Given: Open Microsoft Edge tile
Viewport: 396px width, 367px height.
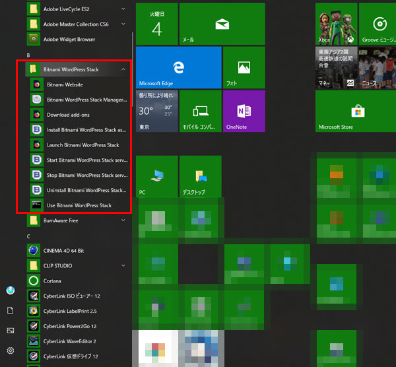Looking at the screenshot, I should [179, 68].
